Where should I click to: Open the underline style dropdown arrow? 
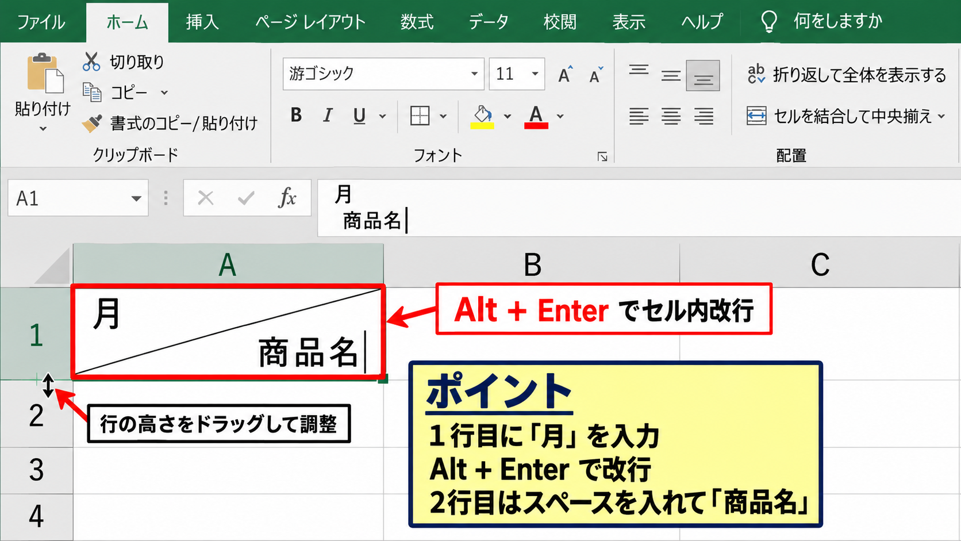383,117
